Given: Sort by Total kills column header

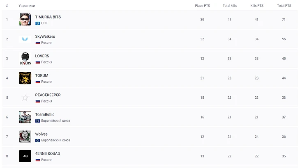Looking at the screenshot, I should tap(229, 6).
